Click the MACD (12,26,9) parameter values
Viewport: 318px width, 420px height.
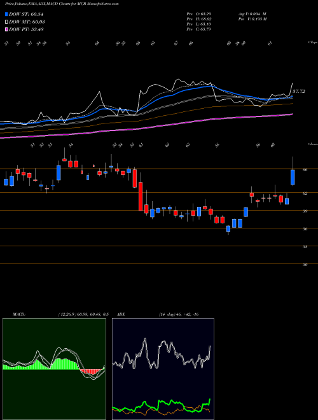point(83,314)
